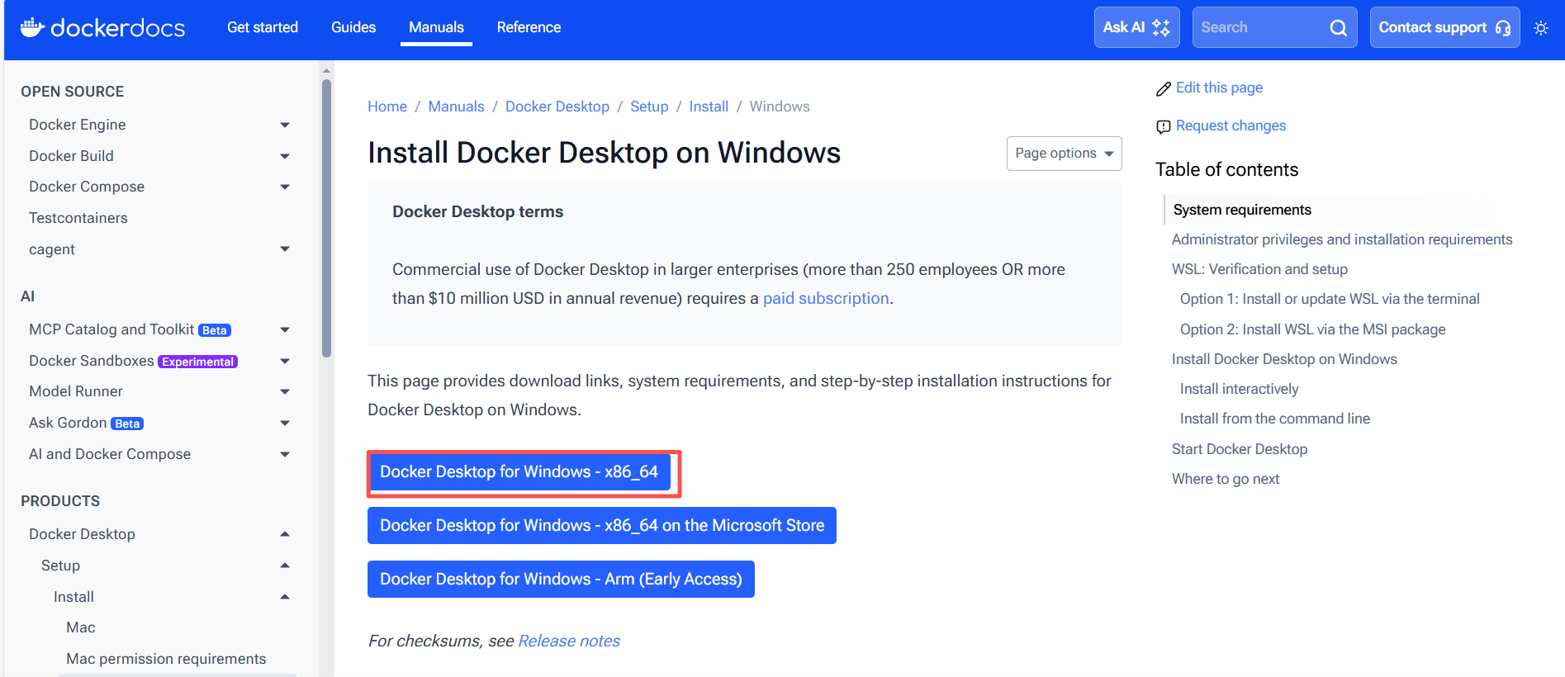The height and width of the screenshot is (677, 1565).
Task: Click the search magnifier icon
Action: click(1338, 27)
